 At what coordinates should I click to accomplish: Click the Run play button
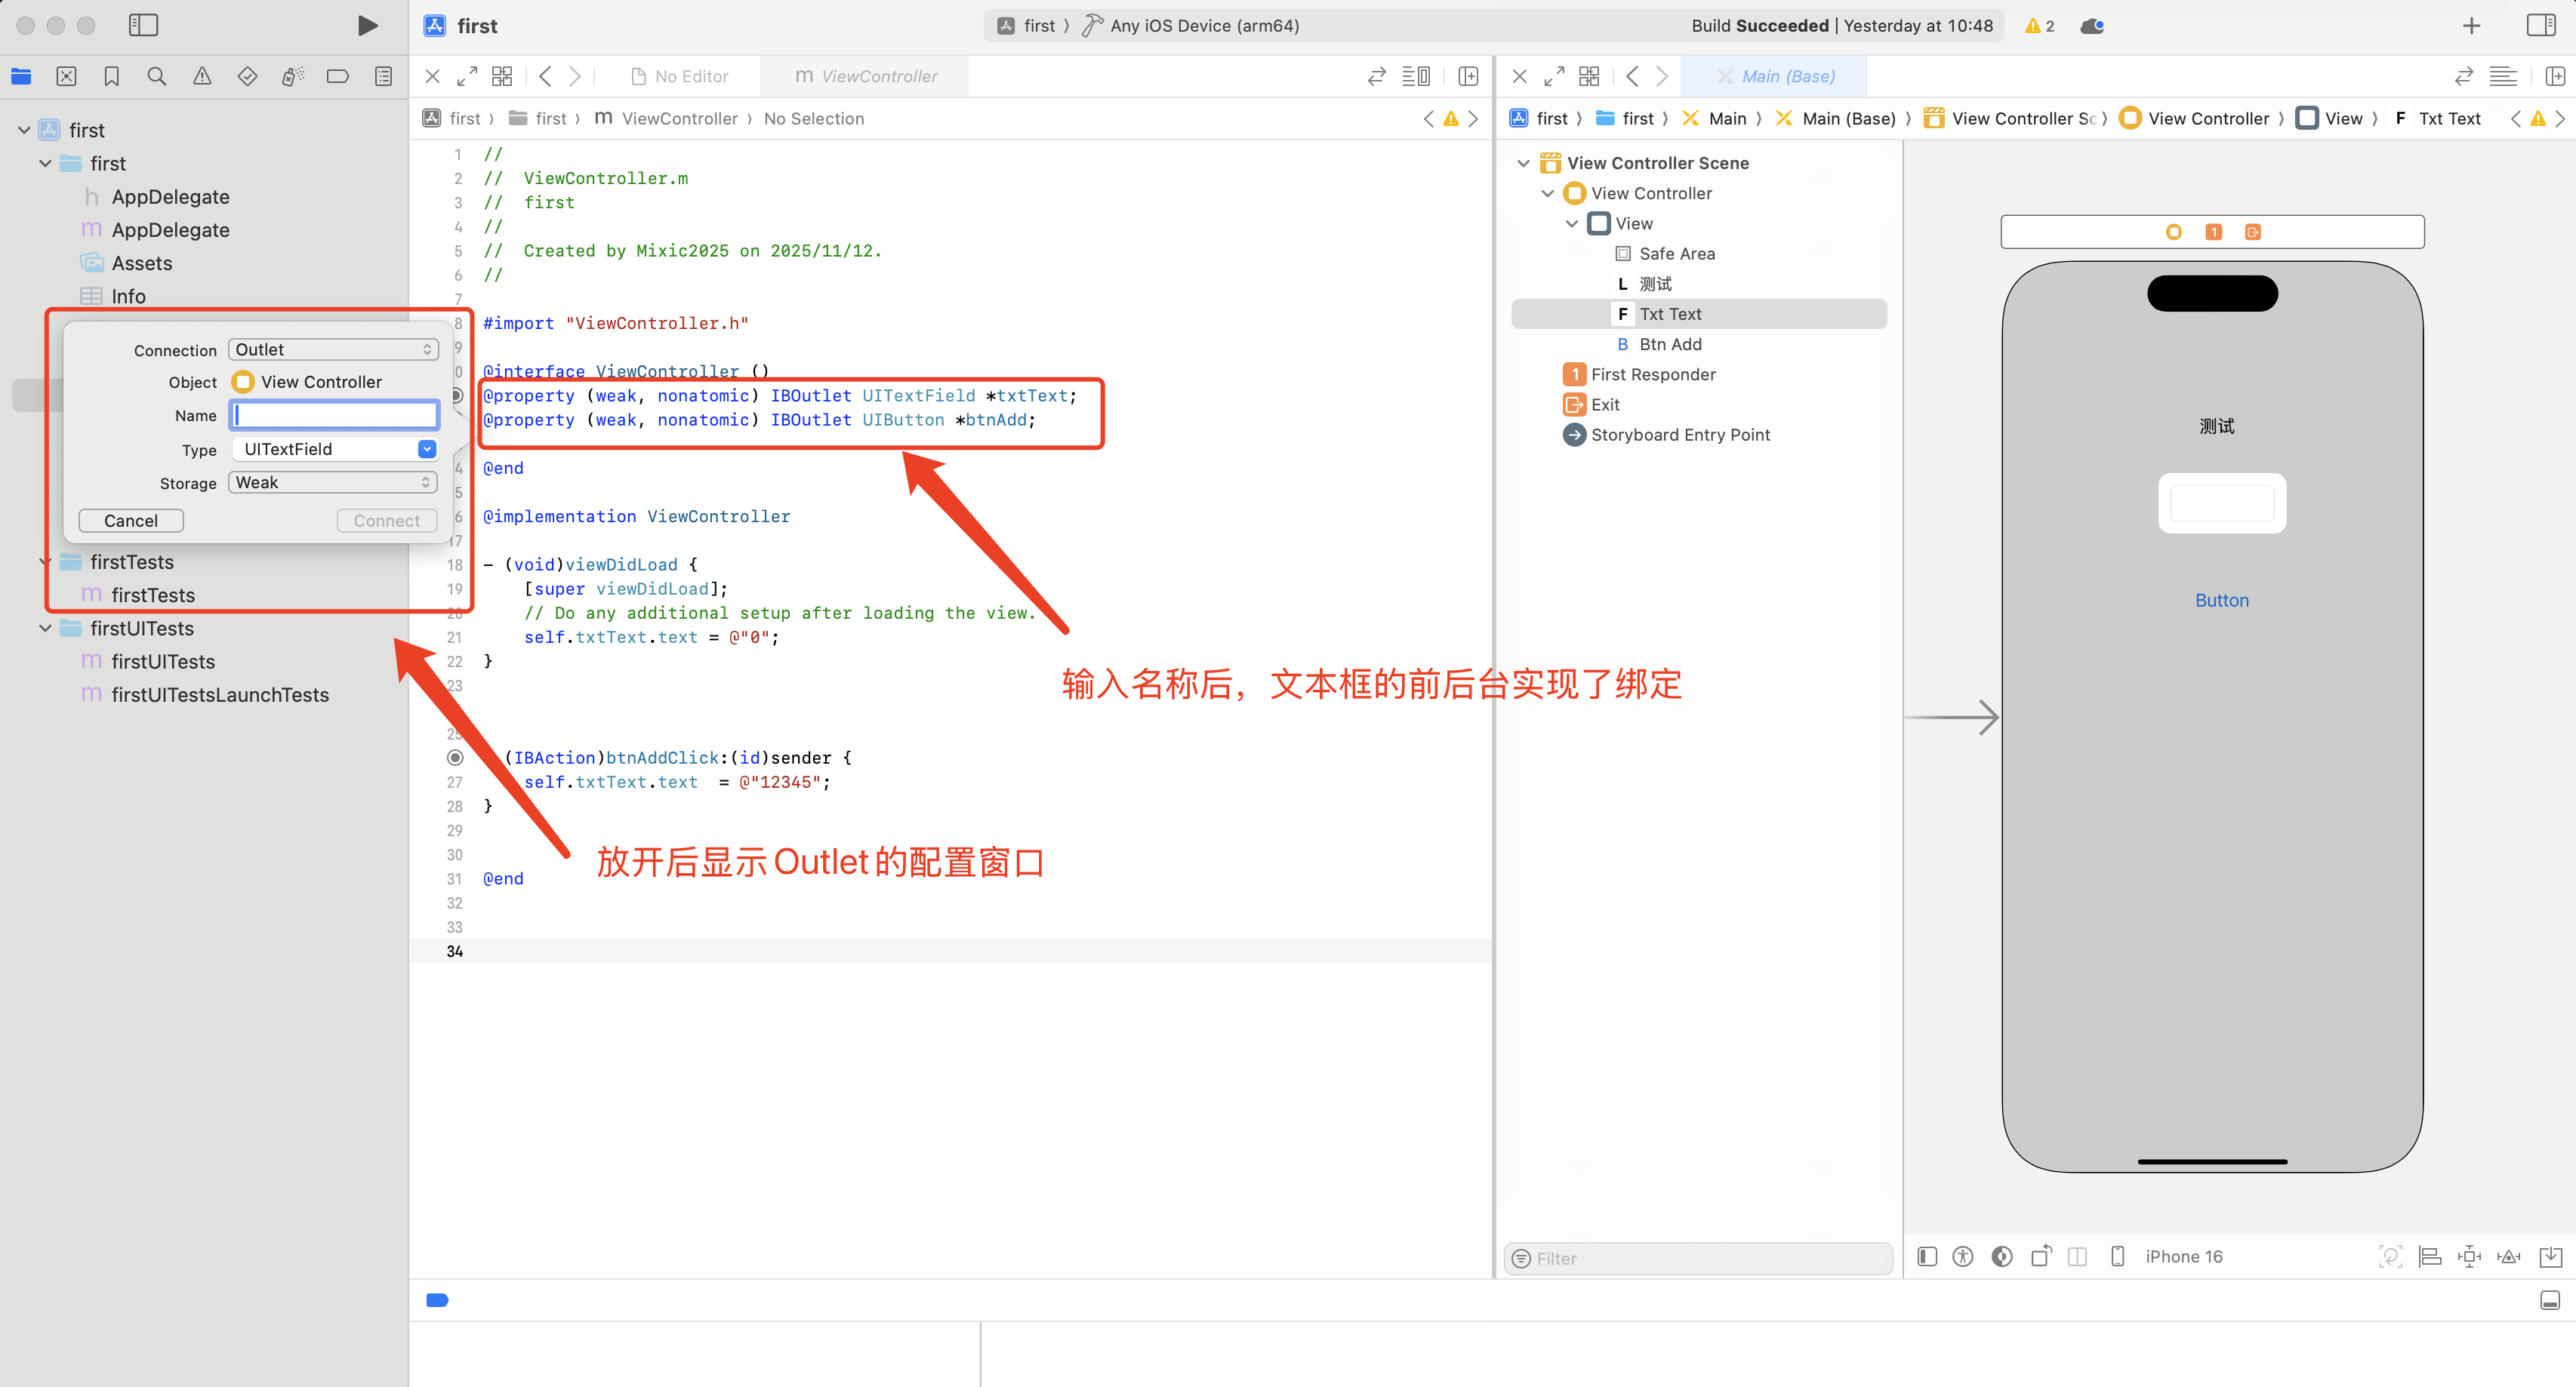click(x=367, y=26)
